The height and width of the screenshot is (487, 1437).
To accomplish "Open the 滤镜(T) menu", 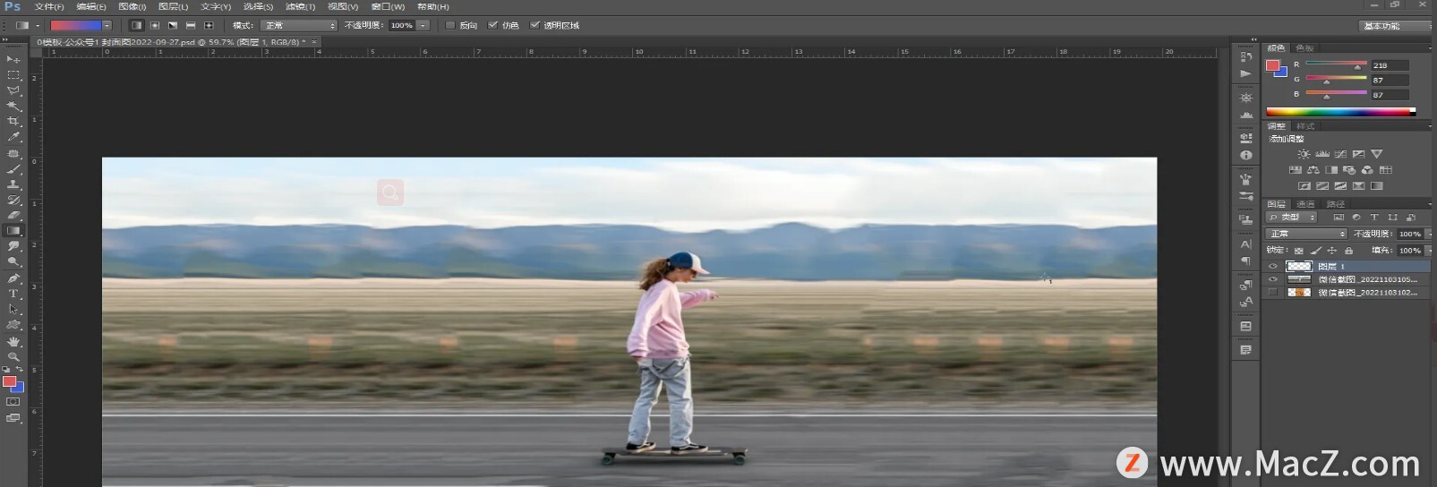I will [x=300, y=6].
